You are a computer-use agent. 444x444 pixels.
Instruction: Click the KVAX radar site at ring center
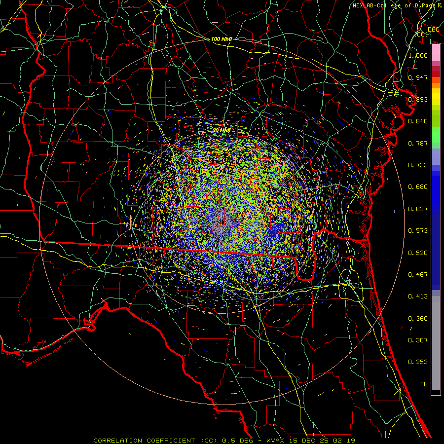222,222
